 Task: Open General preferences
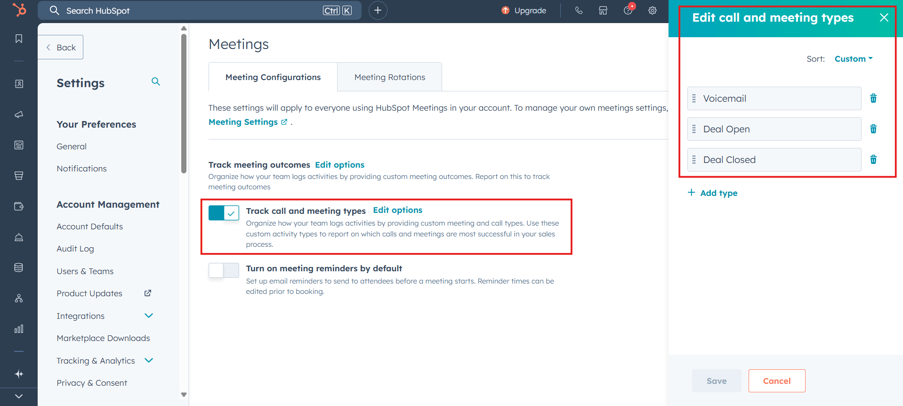[72, 146]
